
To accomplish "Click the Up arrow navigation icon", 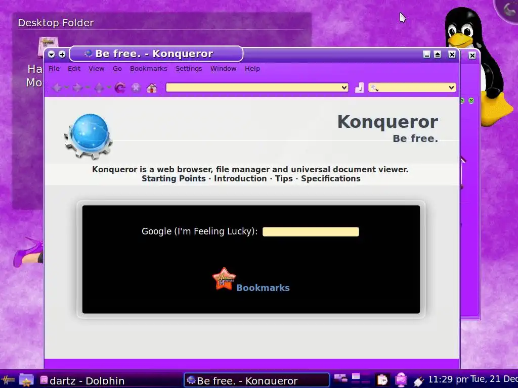I will tap(99, 88).
